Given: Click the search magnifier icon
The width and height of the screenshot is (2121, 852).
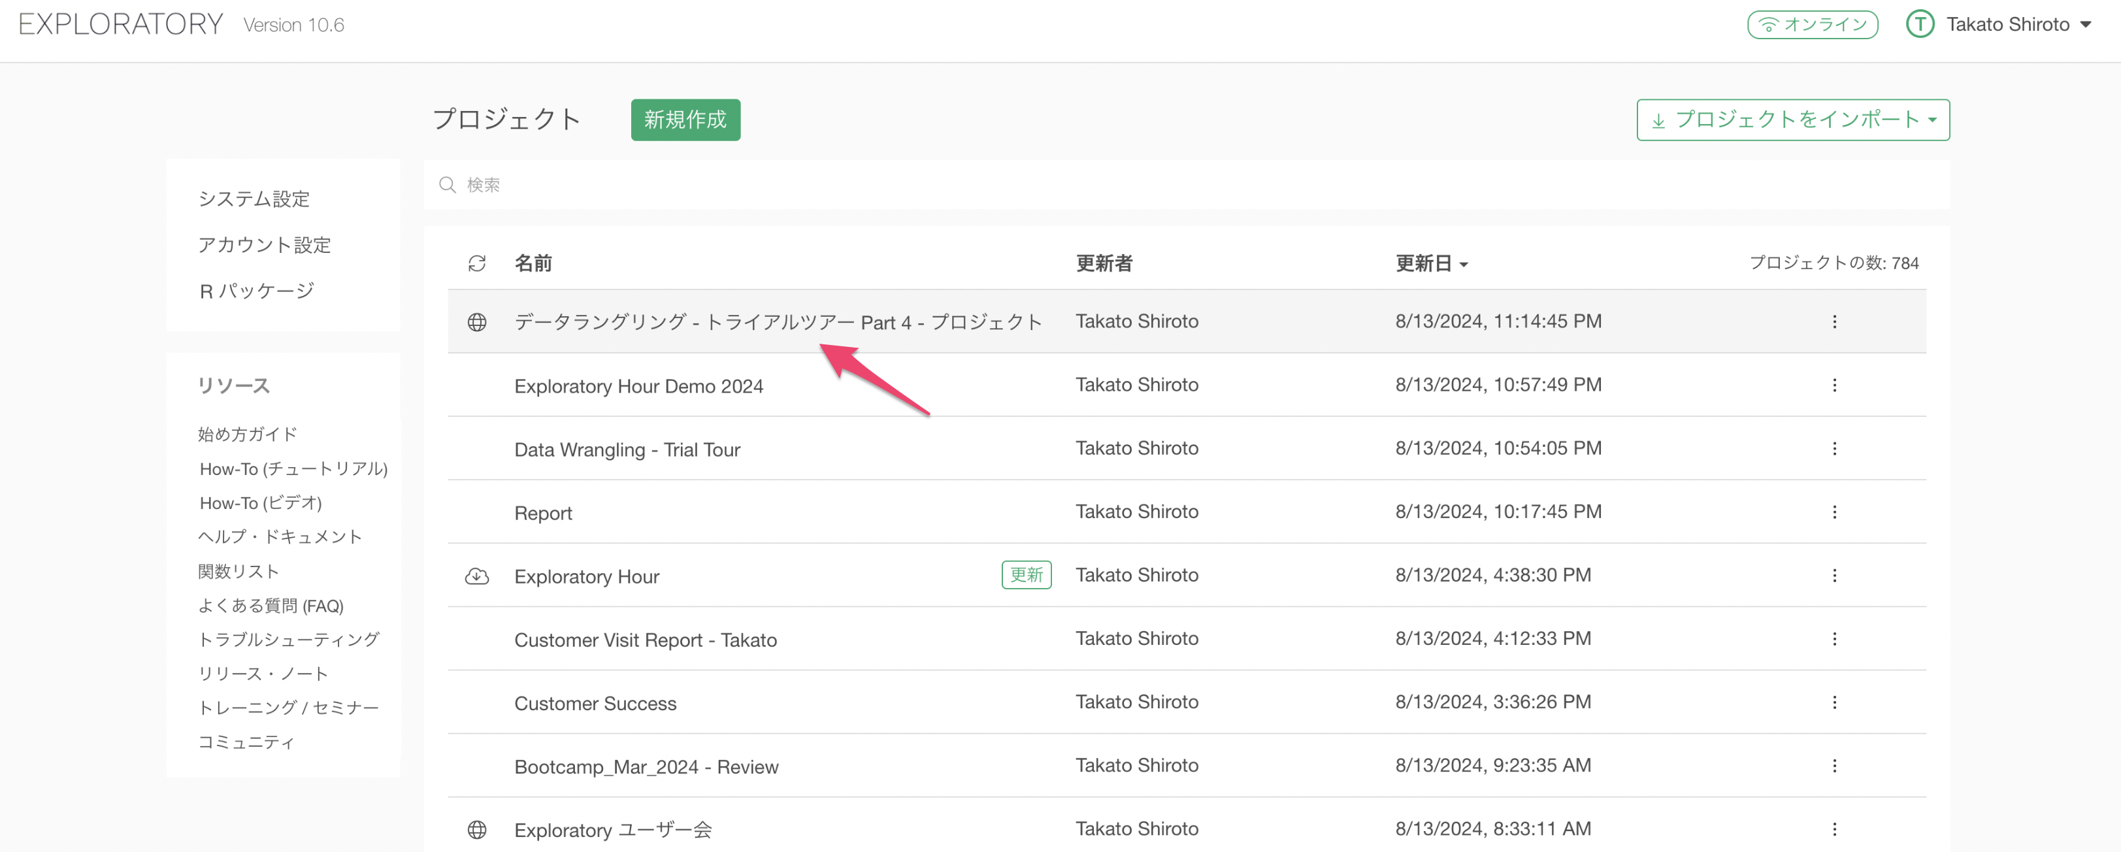Looking at the screenshot, I should pos(447,185).
